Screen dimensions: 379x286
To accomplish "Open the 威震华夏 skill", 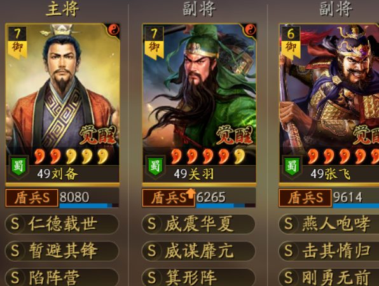I will [x=198, y=224].
